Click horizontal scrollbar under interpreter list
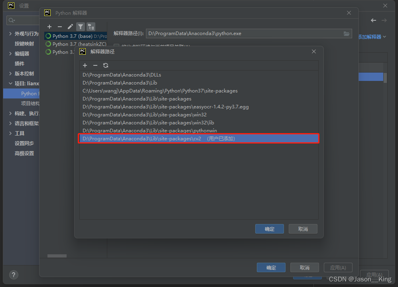Screen dimensions: 398x287 click(57, 256)
